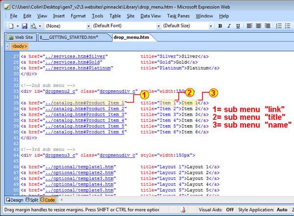Image resolution: width=294 pixels, height=216 pixels.
Task: Center align text
Action: pos(258,26)
